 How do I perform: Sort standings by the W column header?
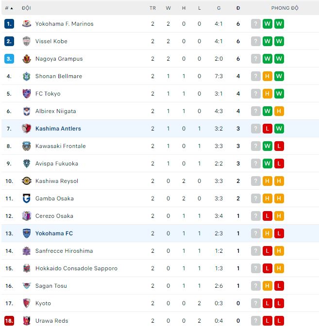pos(168,8)
